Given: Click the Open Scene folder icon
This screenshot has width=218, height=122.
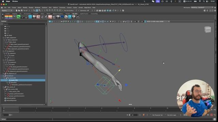Looking at the screenshot, I should [19, 11].
